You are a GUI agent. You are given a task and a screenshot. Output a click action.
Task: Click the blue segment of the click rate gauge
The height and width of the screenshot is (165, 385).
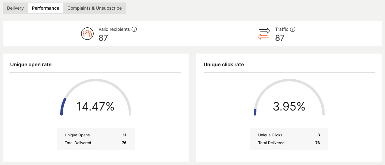pyautogui.click(x=255, y=112)
